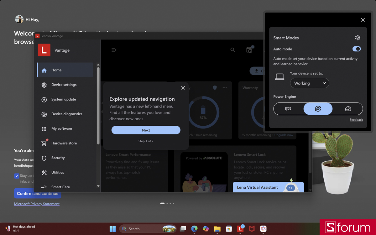This screenshot has height=235, width=376.
Task: Click the 'Step 1 of 7' text
Action: [146, 141]
